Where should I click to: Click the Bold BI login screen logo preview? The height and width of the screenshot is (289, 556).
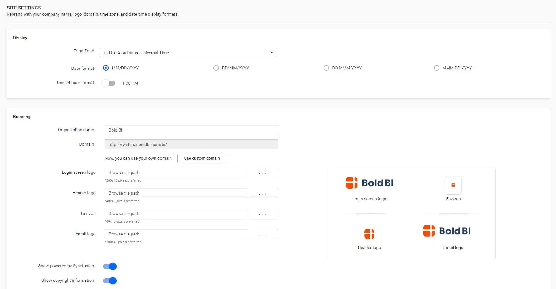coord(369,183)
